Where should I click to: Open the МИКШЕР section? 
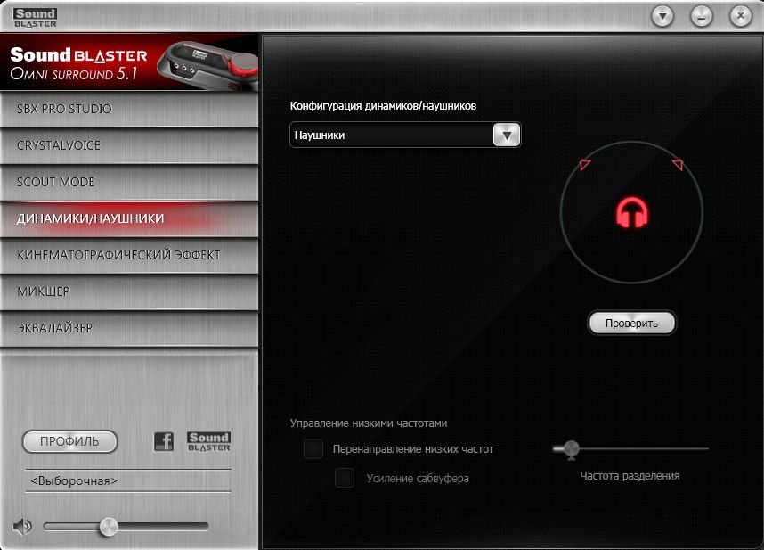129,291
